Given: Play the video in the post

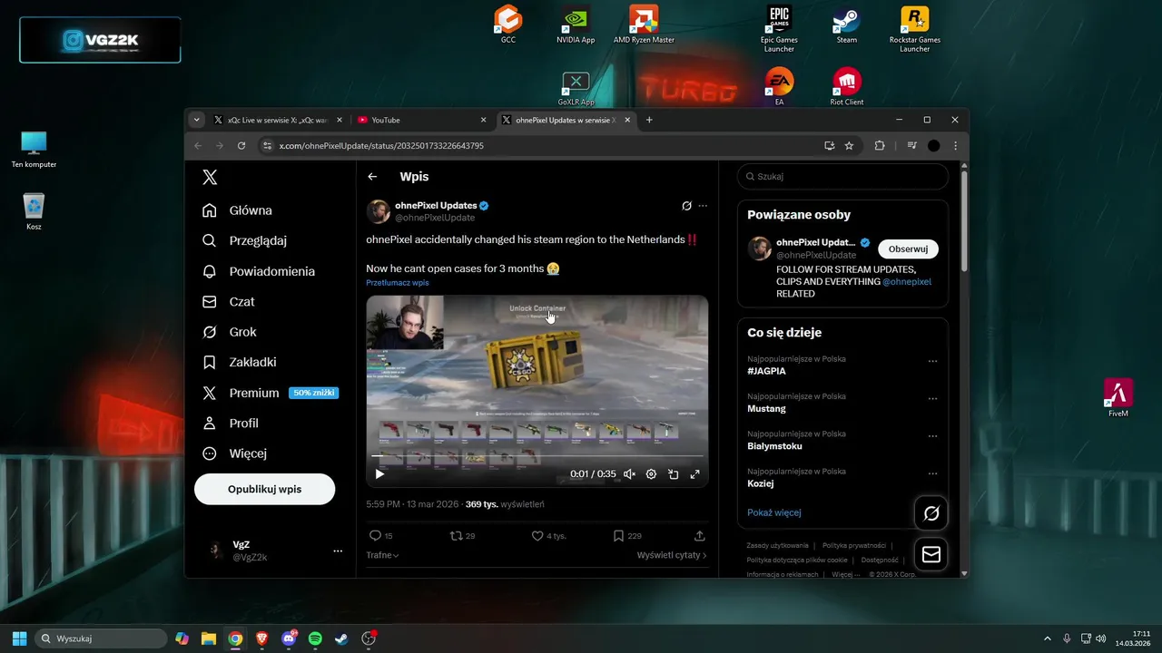Looking at the screenshot, I should (x=379, y=473).
